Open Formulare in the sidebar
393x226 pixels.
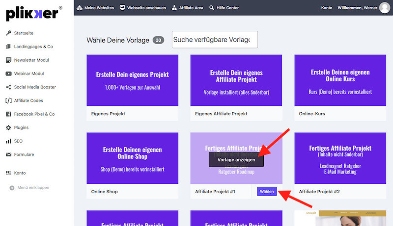(x=24, y=154)
